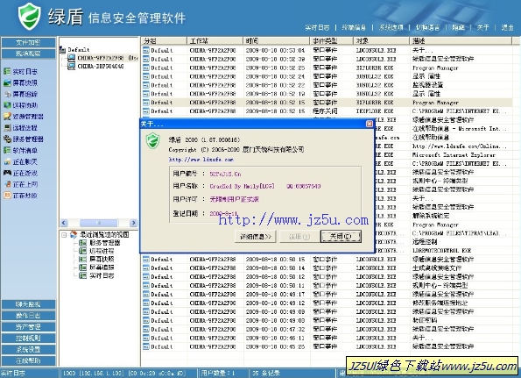Open 远程协助 remote assistance

(x=21, y=105)
